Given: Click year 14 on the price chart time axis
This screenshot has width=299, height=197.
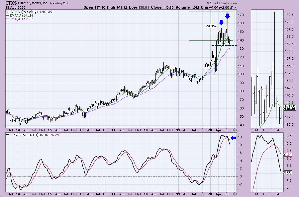Looking at the screenshot, I should click(18, 130).
